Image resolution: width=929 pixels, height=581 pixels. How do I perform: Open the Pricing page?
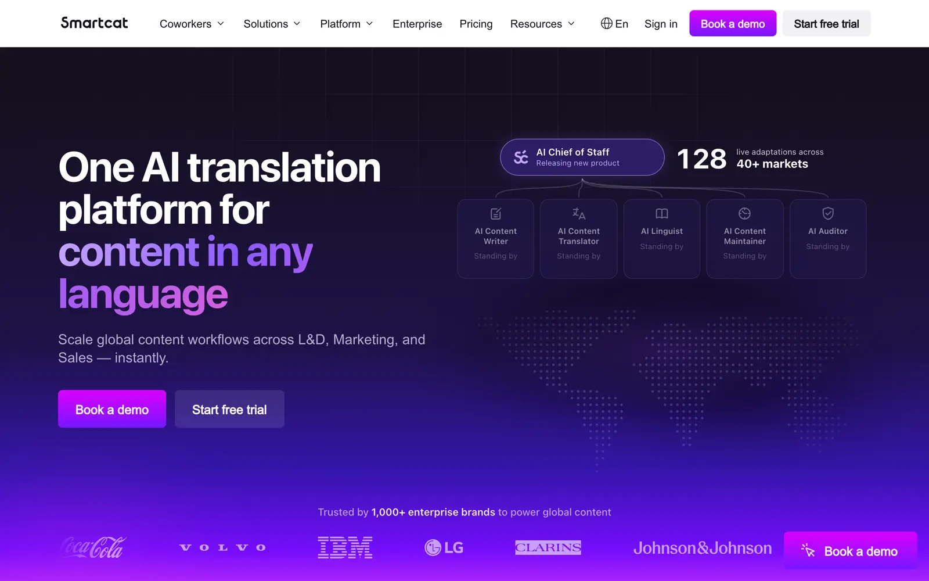point(476,24)
